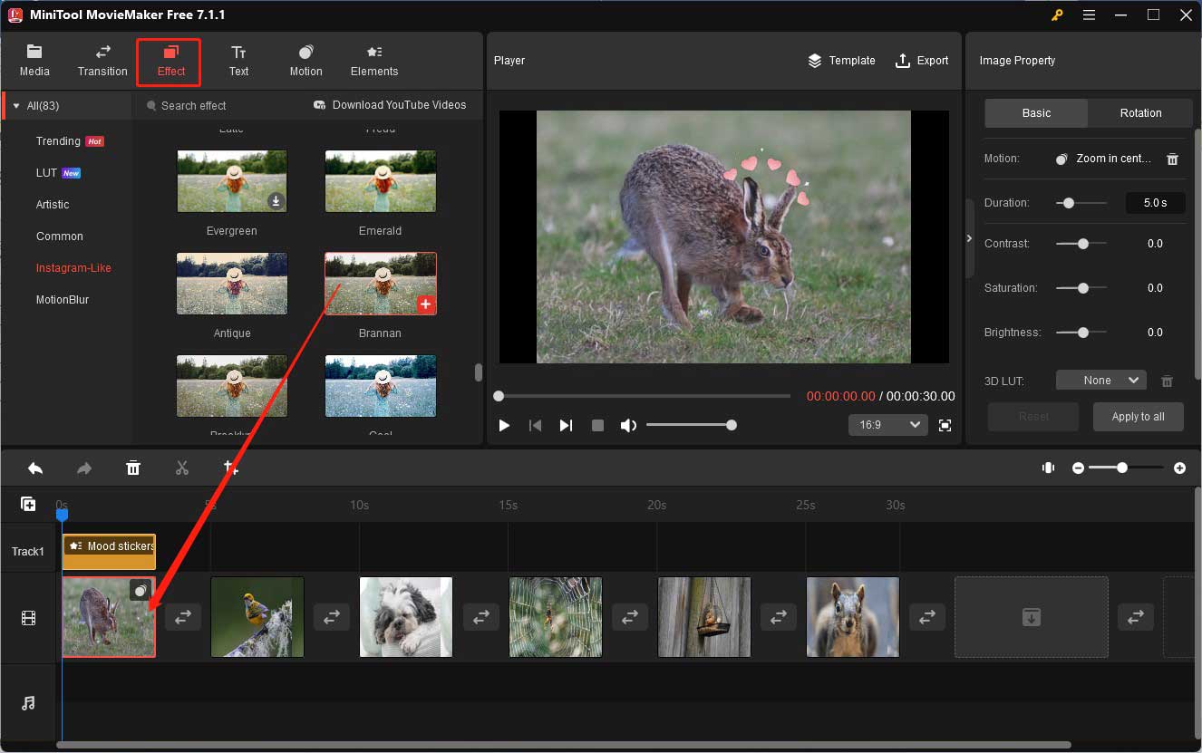1202x753 pixels.
Task: Open the 16:9 aspect ratio dropdown
Action: [887, 424]
